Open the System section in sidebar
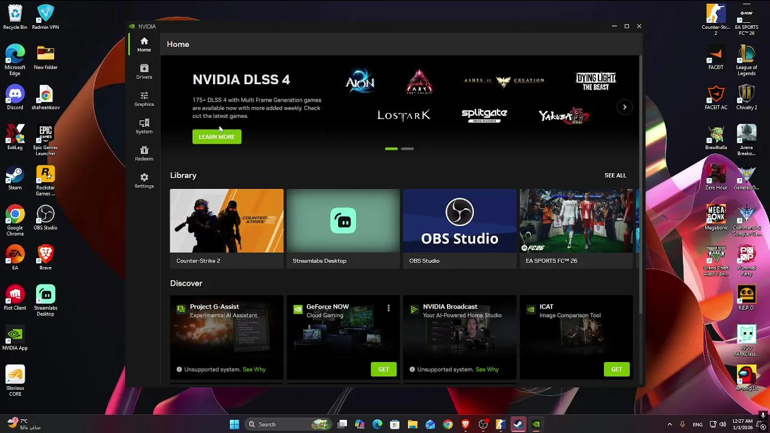The image size is (770, 433). pyautogui.click(x=144, y=126)
